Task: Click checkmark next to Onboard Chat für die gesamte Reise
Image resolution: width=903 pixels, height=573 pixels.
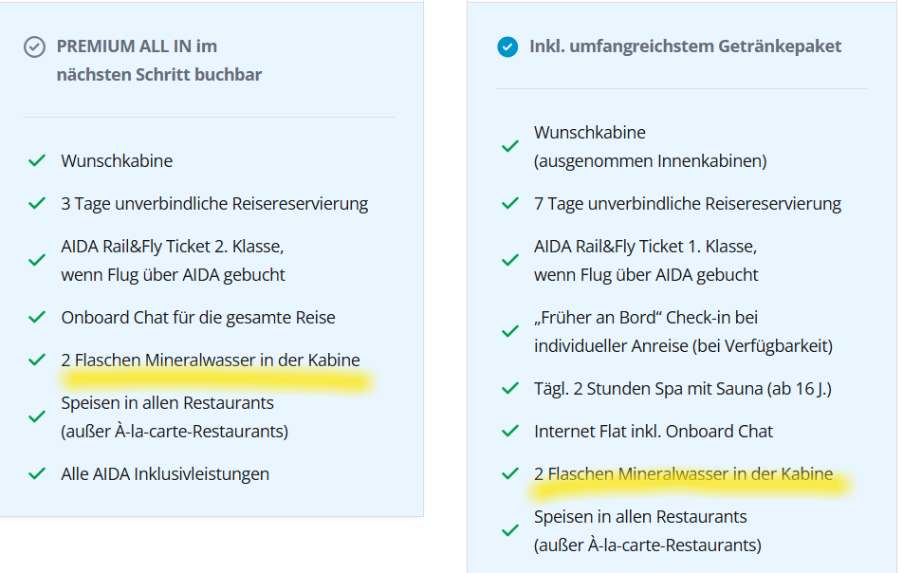Action: click(37, 318)
